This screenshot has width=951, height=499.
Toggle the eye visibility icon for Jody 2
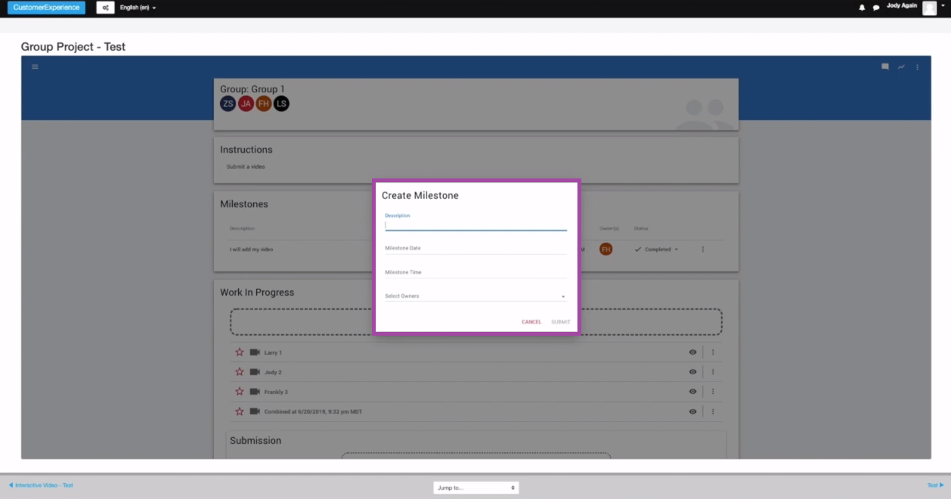tap(692, 372)
